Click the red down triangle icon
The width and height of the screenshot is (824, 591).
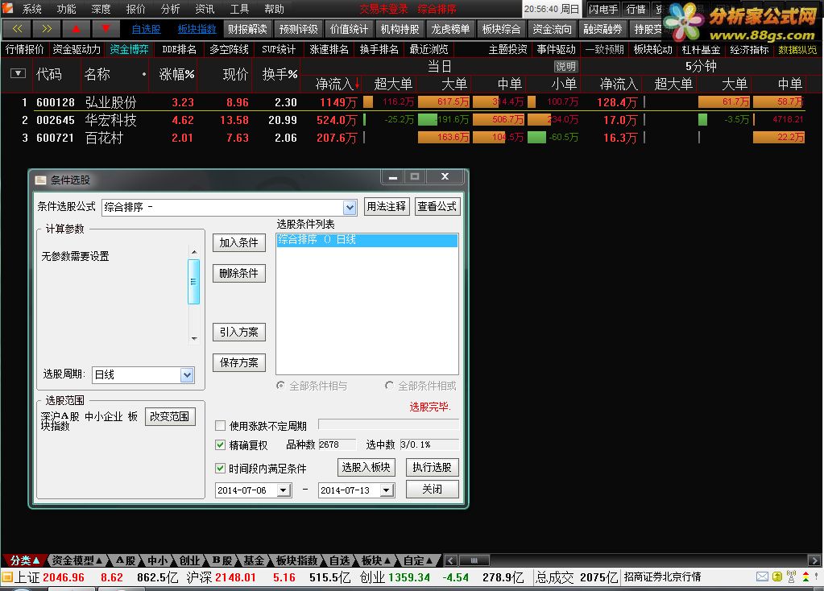click(x=105, y=29)
